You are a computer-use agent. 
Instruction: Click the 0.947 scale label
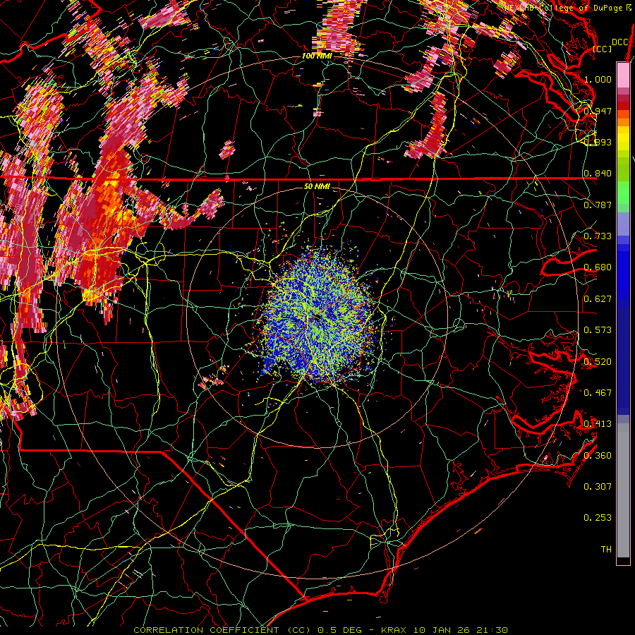598,111
